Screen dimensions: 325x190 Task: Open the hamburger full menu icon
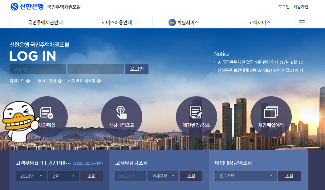302,22
